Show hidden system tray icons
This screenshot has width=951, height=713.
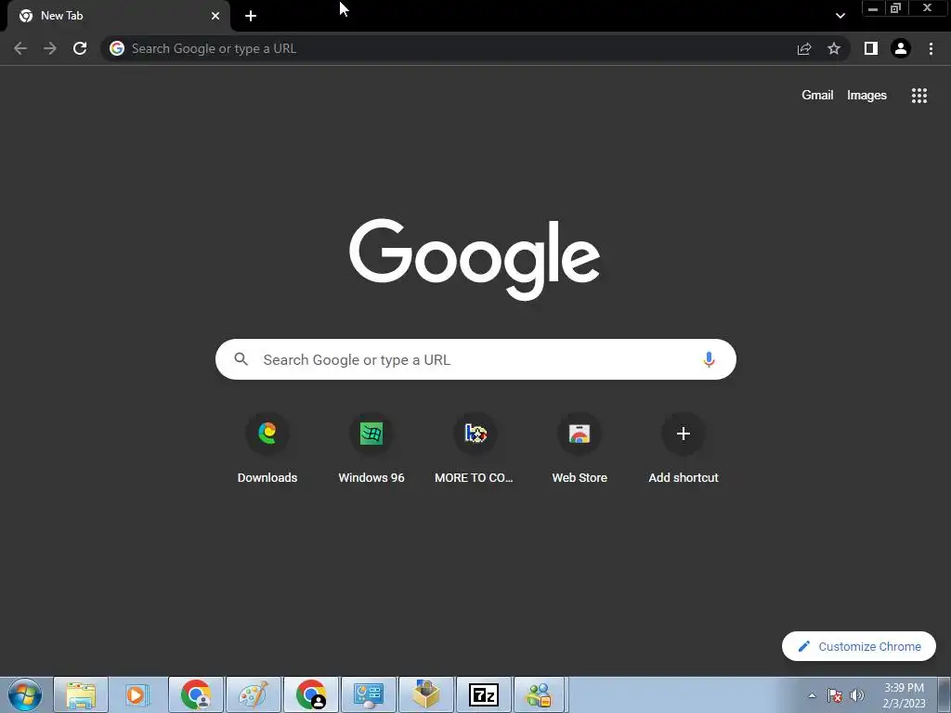click(812, 695)
